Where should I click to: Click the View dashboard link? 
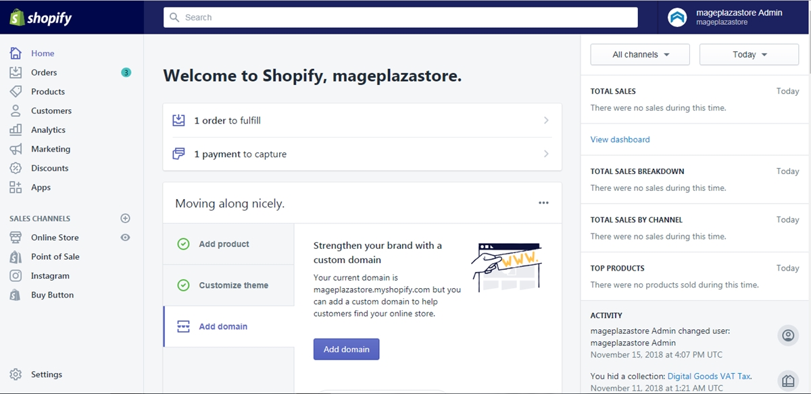pos(620,140)
